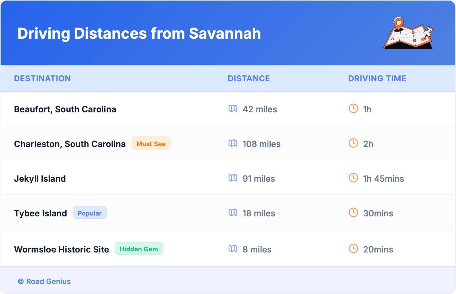Click the clock icon beside 20mins
Viewport: 456px width, 294px height.
click(x=353, y=249)
